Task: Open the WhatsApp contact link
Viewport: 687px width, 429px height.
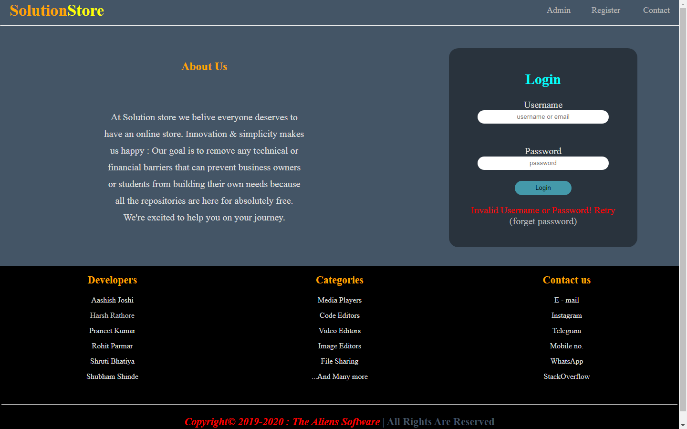Action: (x=566, y=361)
